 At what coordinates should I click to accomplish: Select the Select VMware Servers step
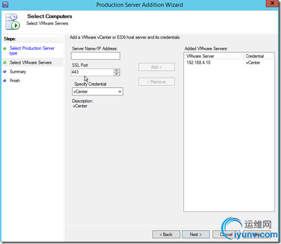pos(31,63)
